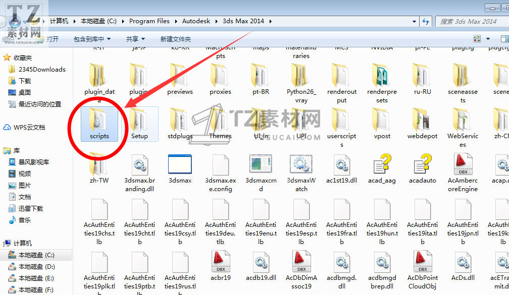Select the renderoutput folder
The width and height of the screenshot is (509, 295).
341,84
